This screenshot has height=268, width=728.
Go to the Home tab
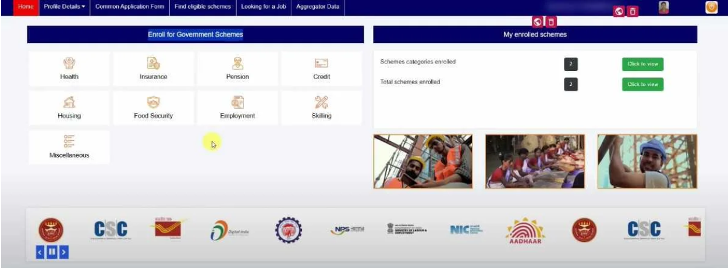coord(26,7)
